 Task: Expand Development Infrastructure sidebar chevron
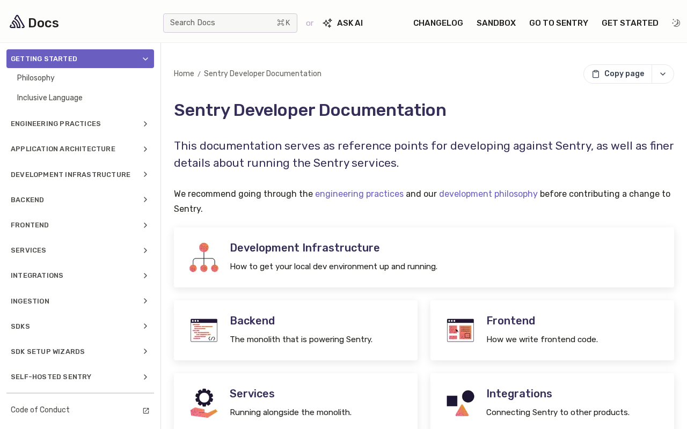(x=145, y=174)
